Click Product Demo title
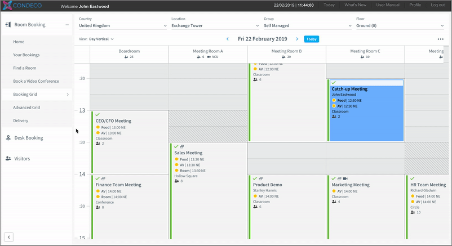Viewport: 452px width, 246px height. (x=268, y=185)
